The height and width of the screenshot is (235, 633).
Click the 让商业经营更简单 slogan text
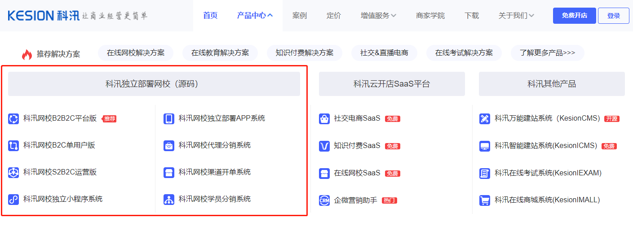pyautogui.click(x=115, y=16)
